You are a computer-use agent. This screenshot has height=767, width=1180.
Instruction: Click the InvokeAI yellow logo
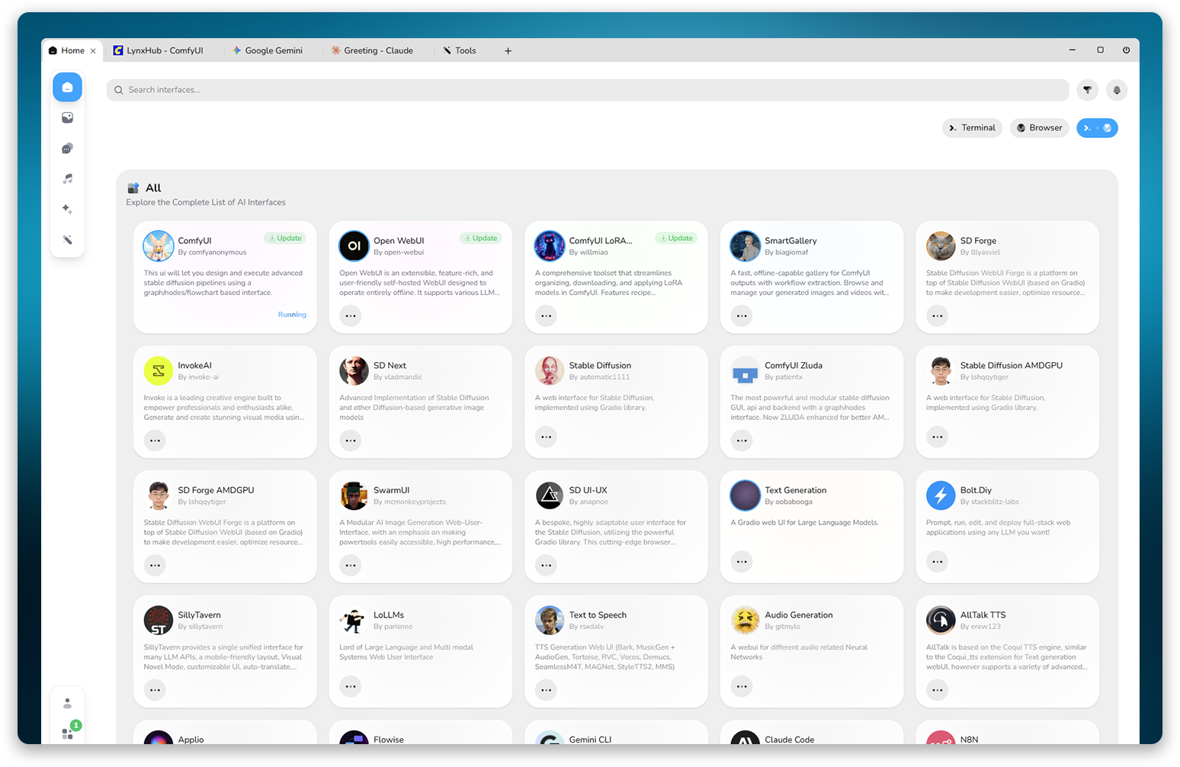coord(159,371)
